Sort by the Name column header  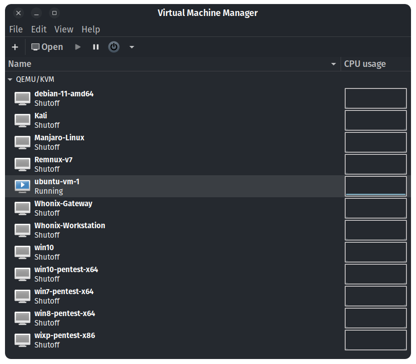pos(173,64)
